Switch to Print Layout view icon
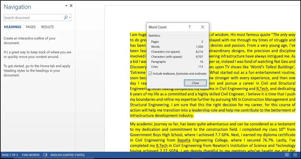301x159 pixels. coord(295,155)
